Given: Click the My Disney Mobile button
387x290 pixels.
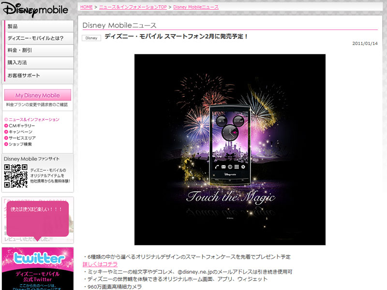Looking at the screenshot, I should pos(38,95).
